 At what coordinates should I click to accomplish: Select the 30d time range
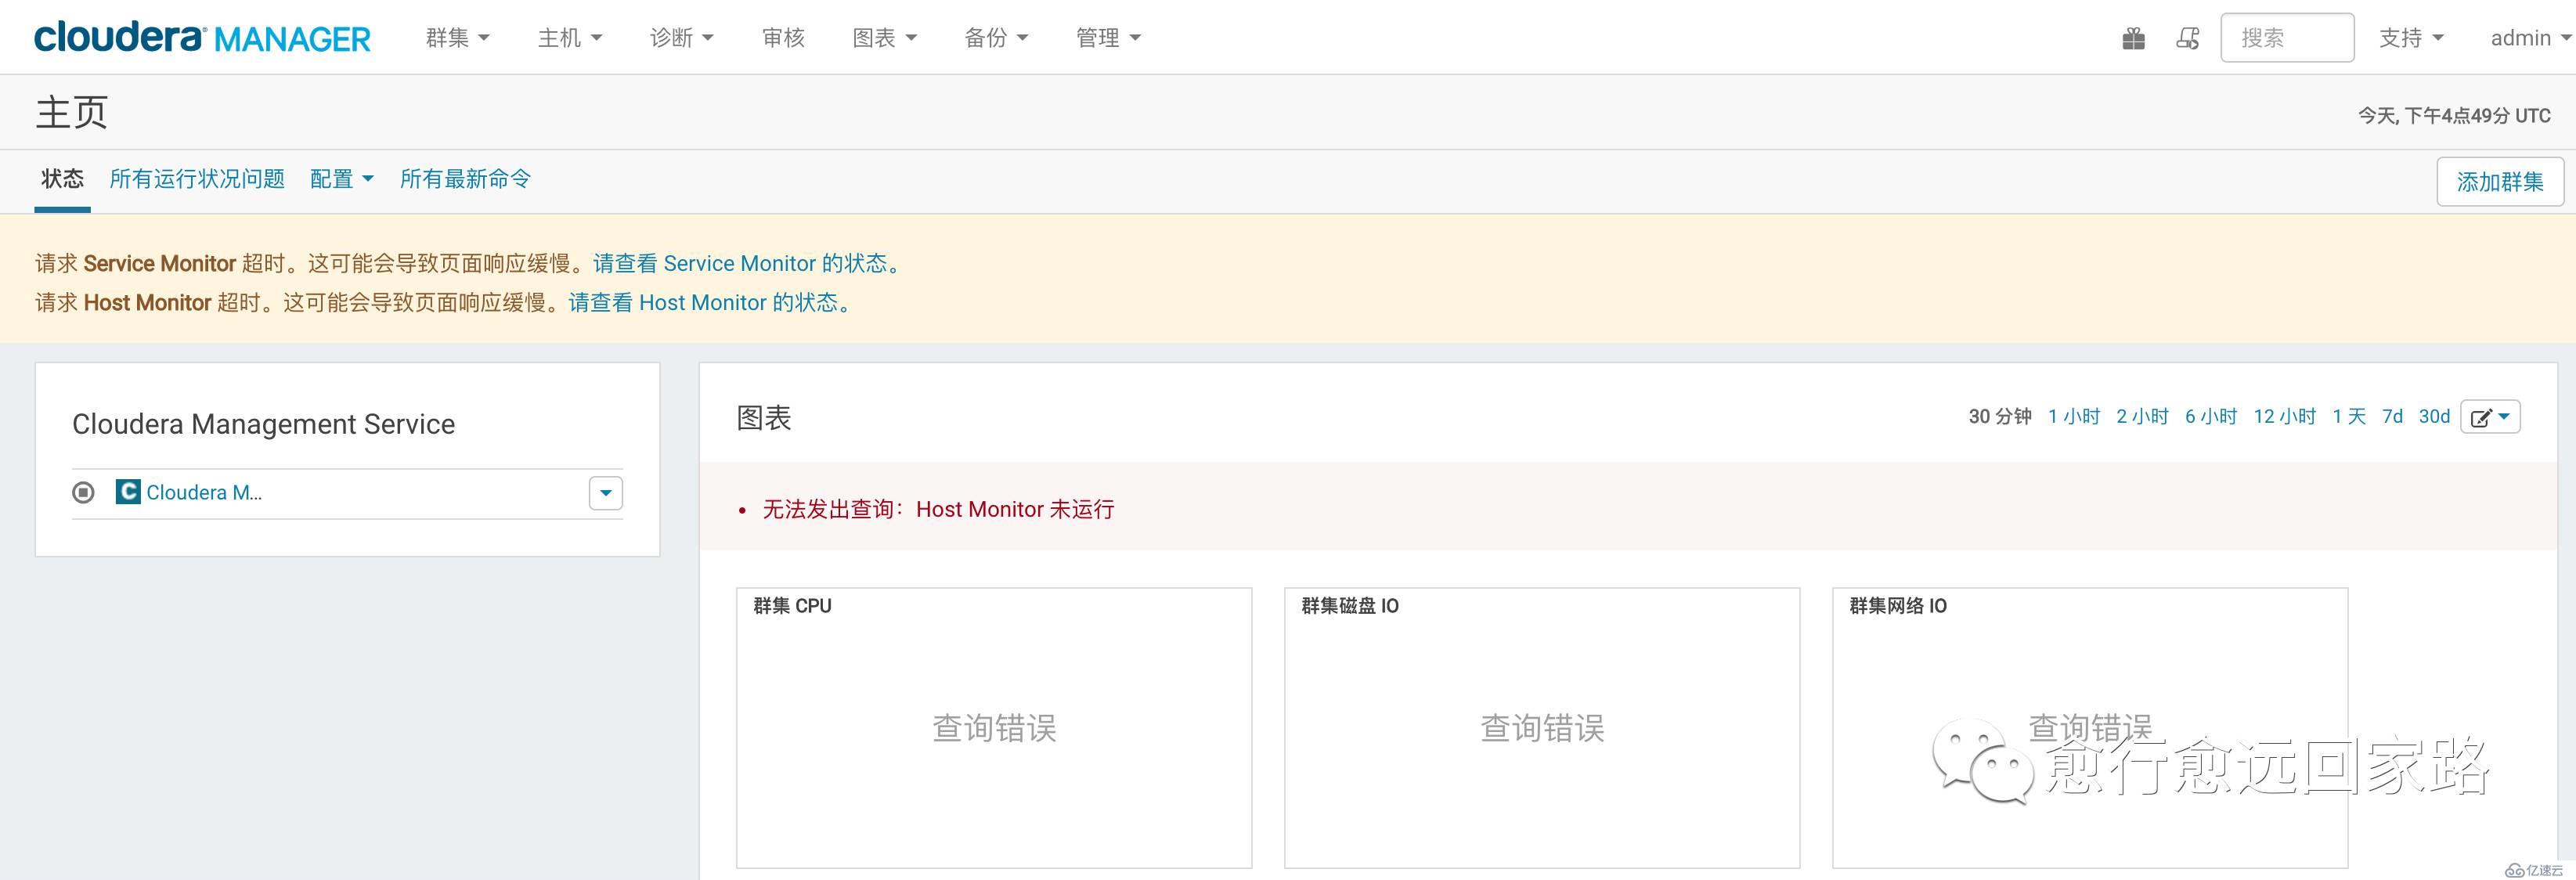2434,416
